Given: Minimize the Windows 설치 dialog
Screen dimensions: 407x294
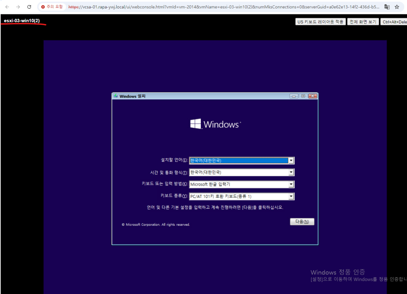Looking at the screenshot, I should 294,96.
